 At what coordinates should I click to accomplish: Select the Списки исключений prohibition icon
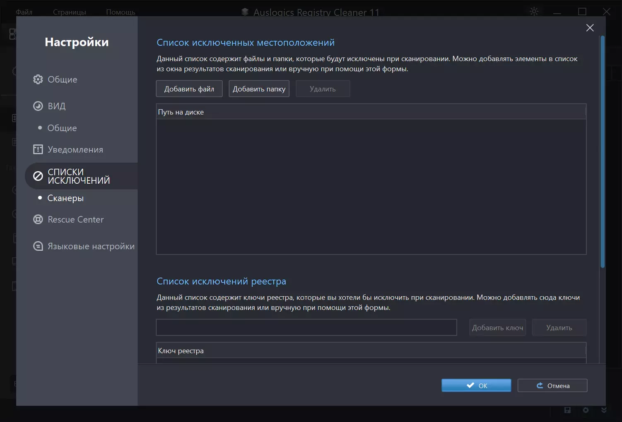click(x=38, y=176)
